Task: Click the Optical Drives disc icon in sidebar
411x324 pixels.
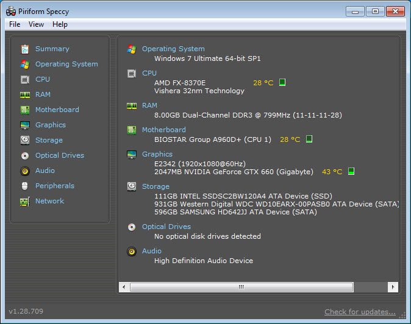Action: 25,156
